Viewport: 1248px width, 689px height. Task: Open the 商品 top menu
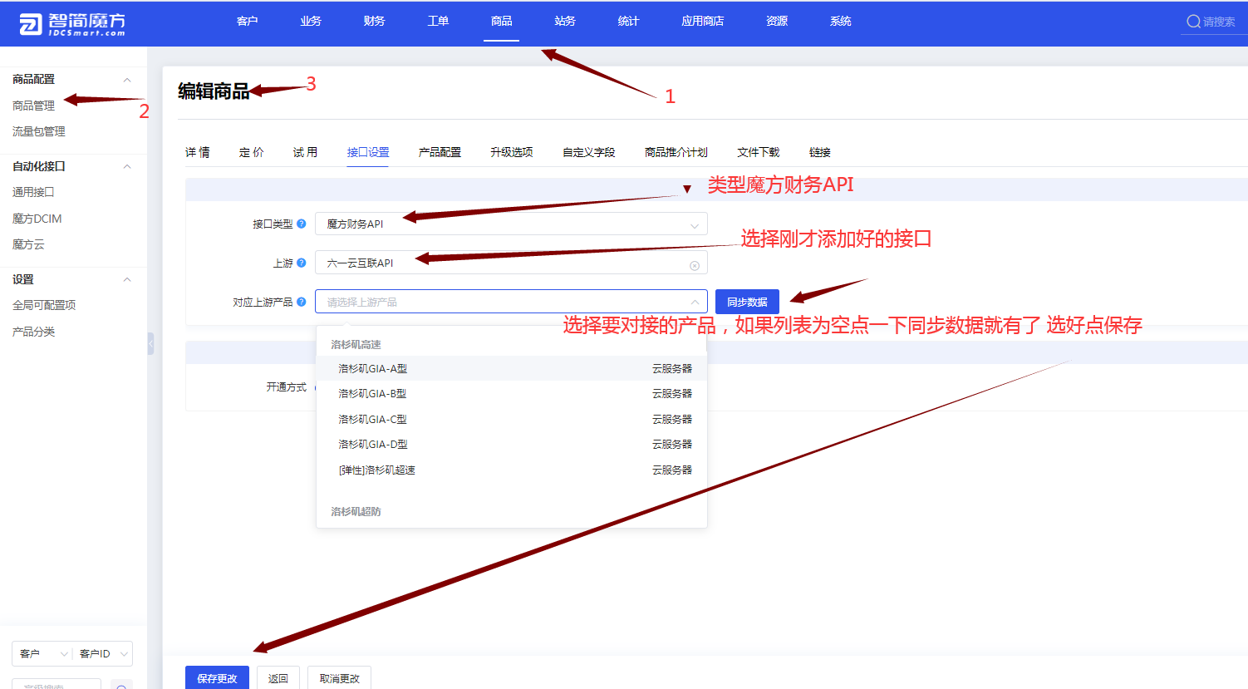(x=502, y=22)
